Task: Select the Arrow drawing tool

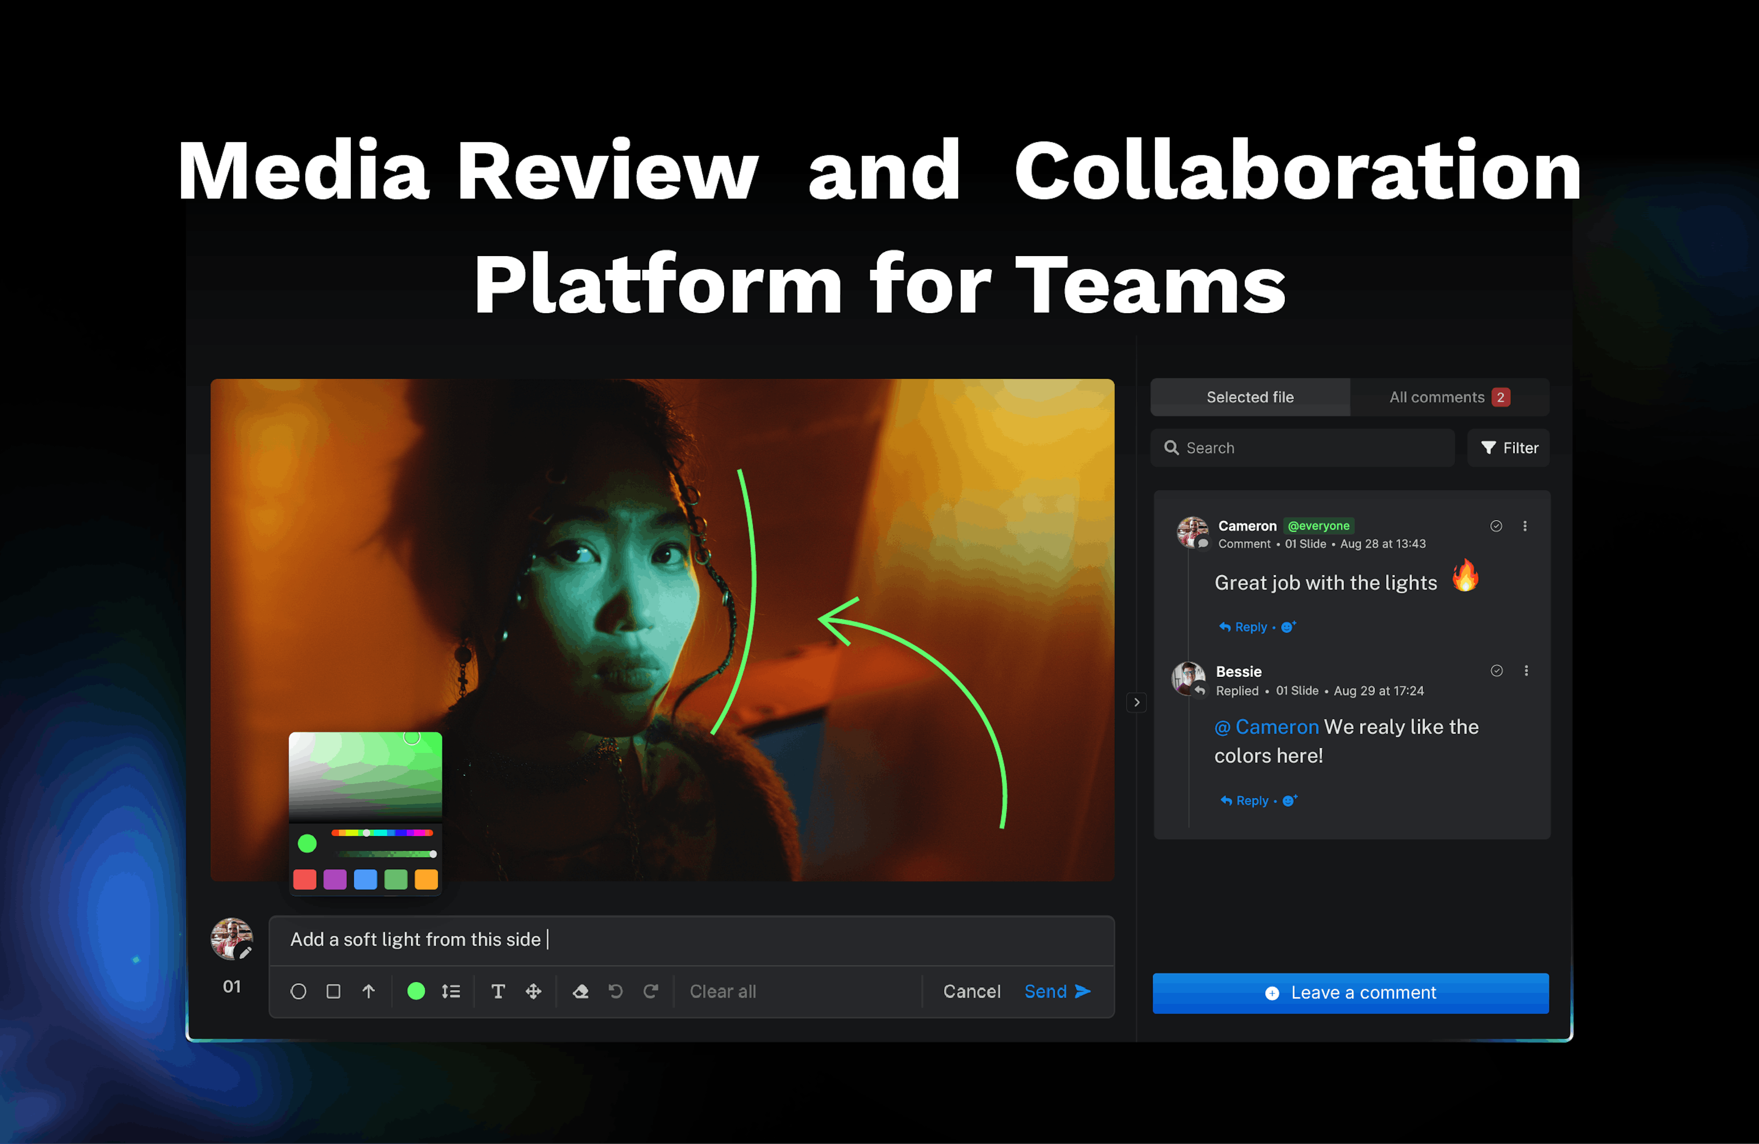Action: pyautogui.click(x=368, y=991)
